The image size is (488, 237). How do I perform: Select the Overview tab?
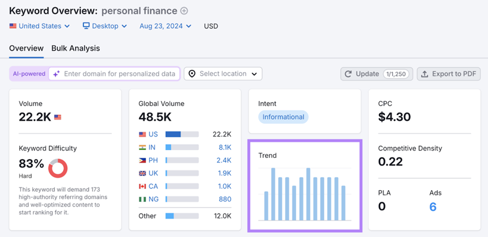pos(26,49)
